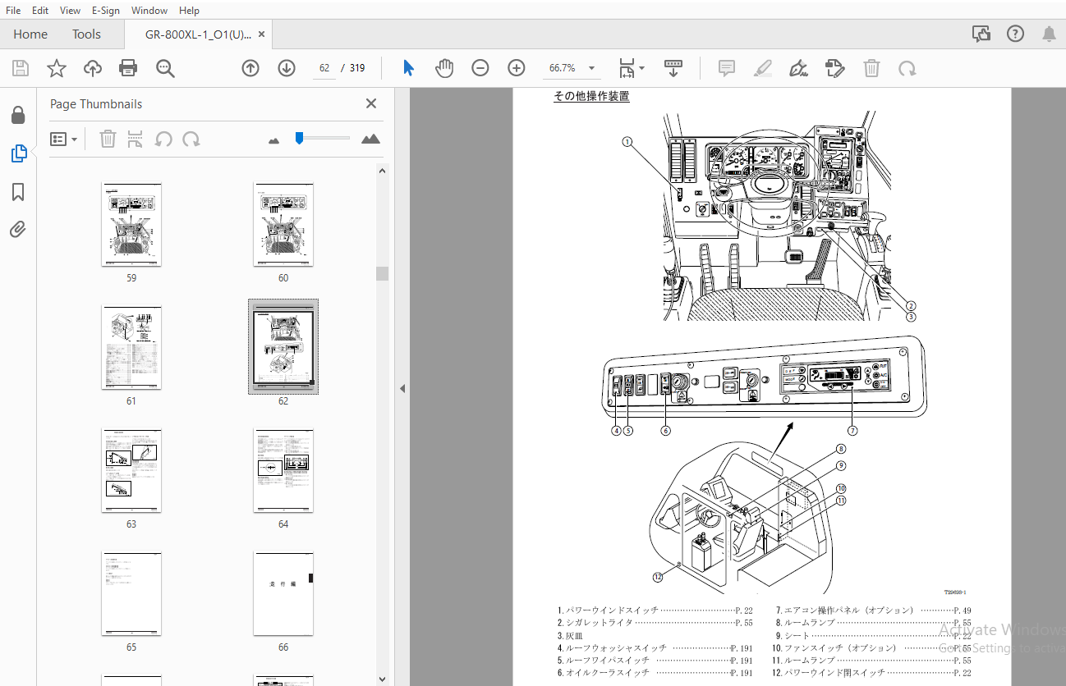Open the thumbnails options menu dropdown
This screenshot has height=686, width=1066.
coord(63,139)
